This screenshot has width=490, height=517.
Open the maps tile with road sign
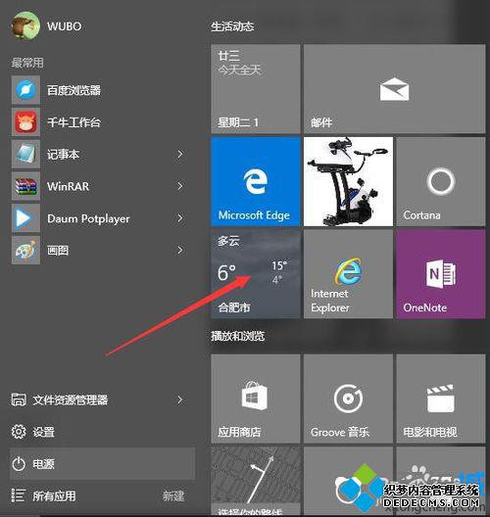point(256,481)
